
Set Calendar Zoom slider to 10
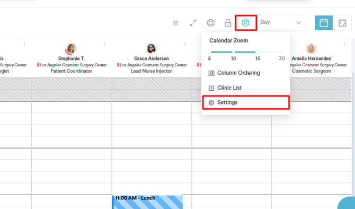click(234, 52)
